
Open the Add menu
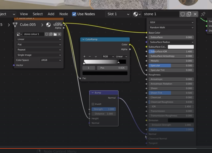(51, 14)
